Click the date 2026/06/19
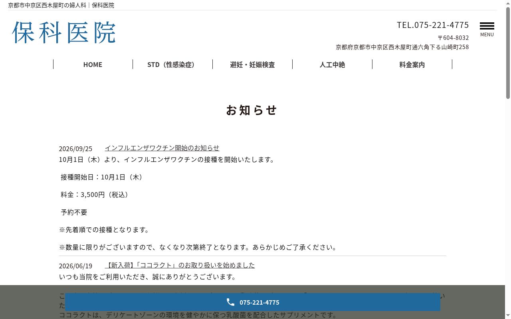This screenshot has height=319, width=511. pos(75,266)
